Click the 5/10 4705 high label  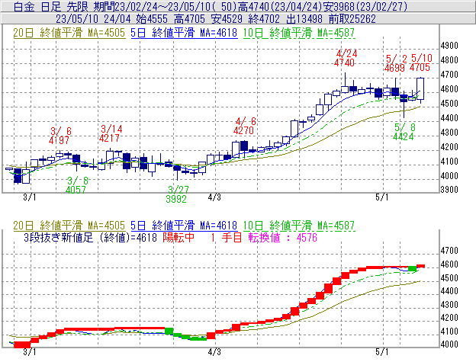[420, 62]
